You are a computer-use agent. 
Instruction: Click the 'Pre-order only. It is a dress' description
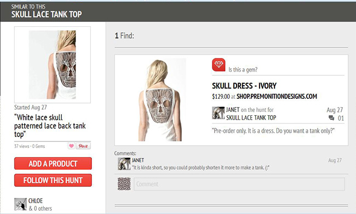point(273,131)
